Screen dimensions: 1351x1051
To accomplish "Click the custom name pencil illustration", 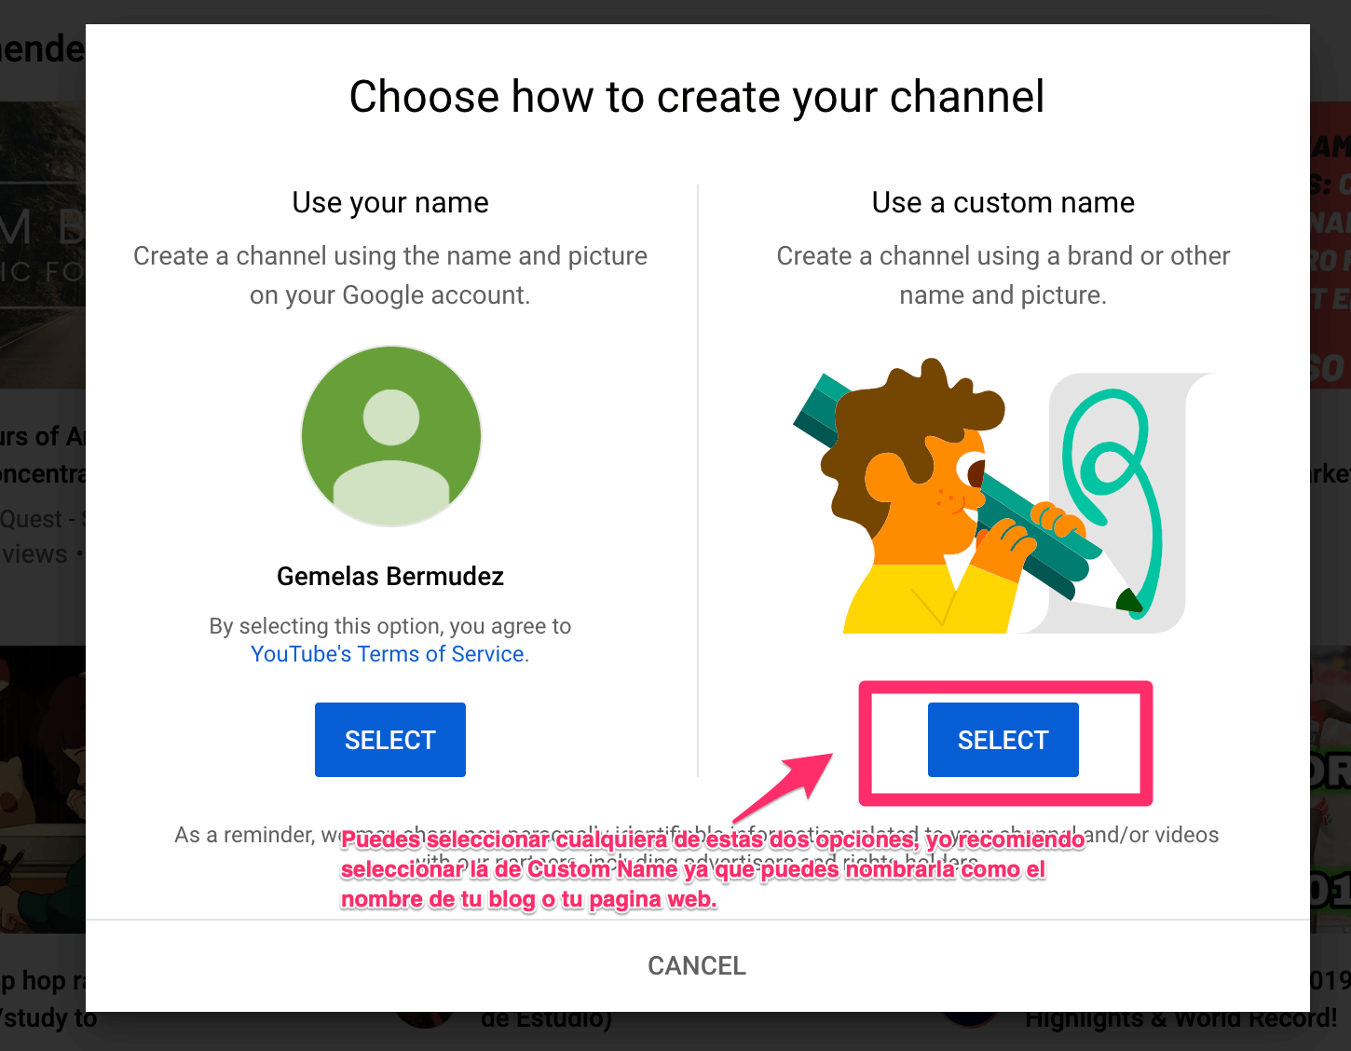I will (x=1004, y=496).
